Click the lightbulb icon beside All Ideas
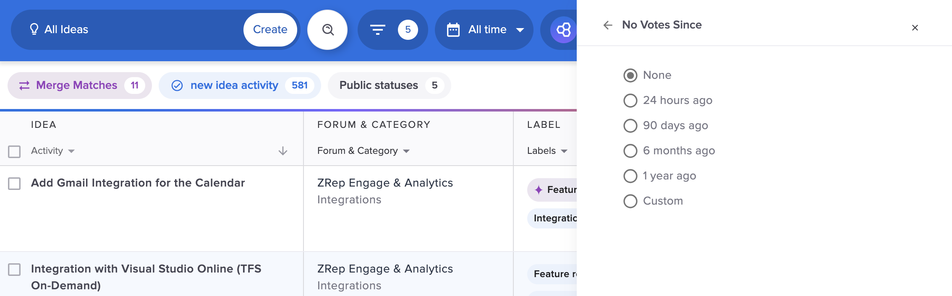Image resolution: width=952 pixels, height=296 pixels. click(34, 29)
